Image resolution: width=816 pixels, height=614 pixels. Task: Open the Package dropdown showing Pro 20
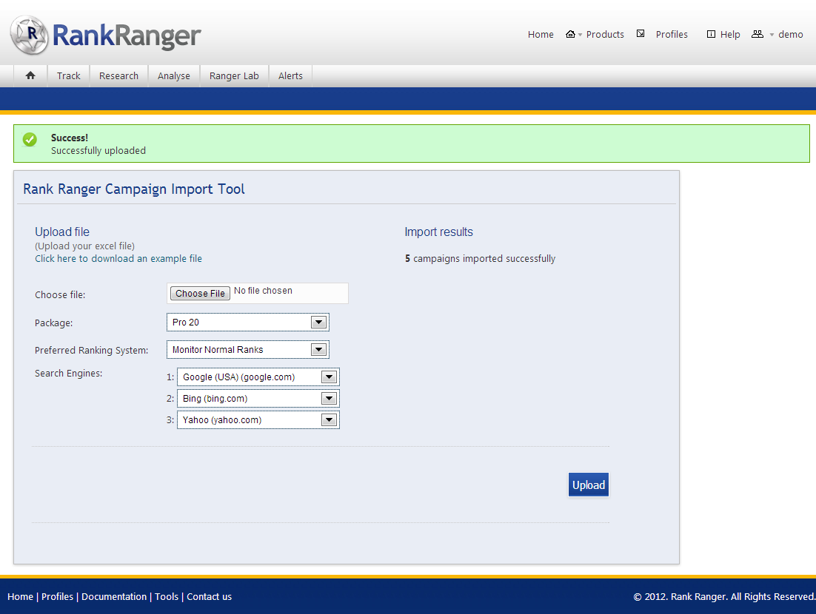coord(247,323)
